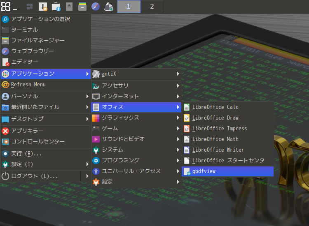
Task: Switch to workspace 2
Action: pos(152,7)
